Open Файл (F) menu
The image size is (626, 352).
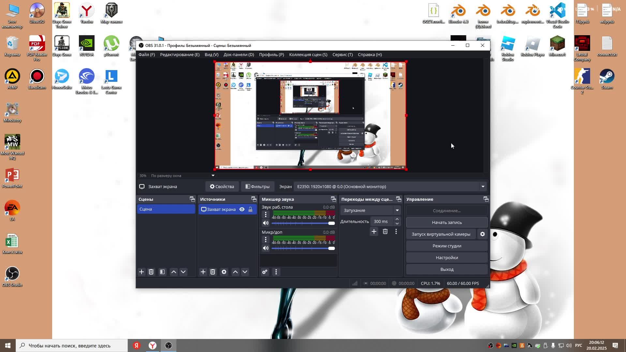click(x=147, y=54)
